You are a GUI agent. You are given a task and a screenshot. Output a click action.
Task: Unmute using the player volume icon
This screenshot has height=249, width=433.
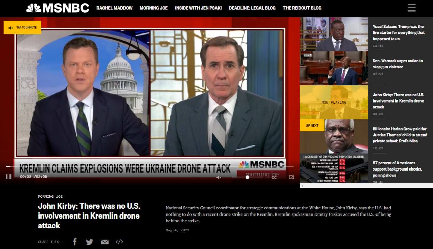(x=219, y=177)
